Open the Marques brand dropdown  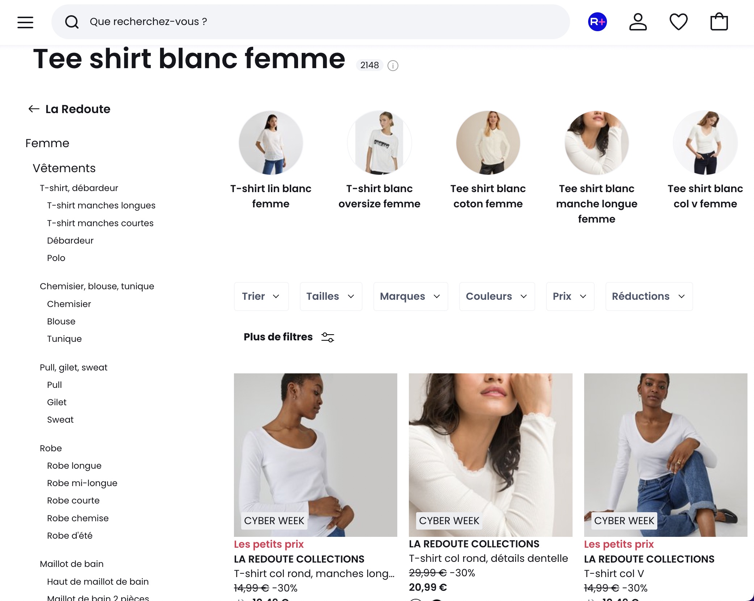(x=410, y=296)
